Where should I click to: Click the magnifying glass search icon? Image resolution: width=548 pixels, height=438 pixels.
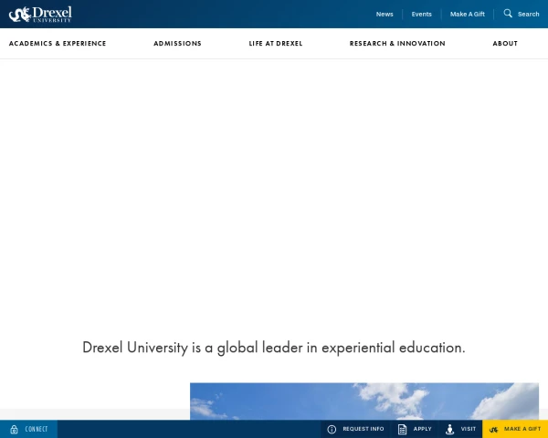pyautogui.click(x=508, y=14)
